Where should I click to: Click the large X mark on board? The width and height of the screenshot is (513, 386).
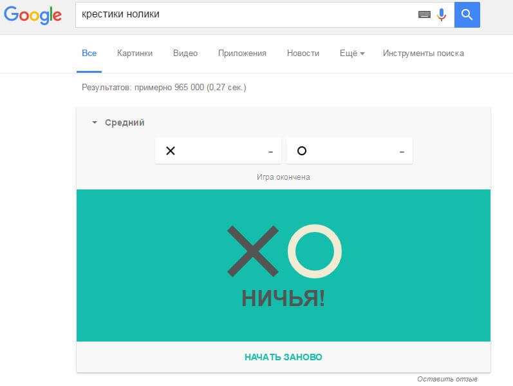point(253,251)
